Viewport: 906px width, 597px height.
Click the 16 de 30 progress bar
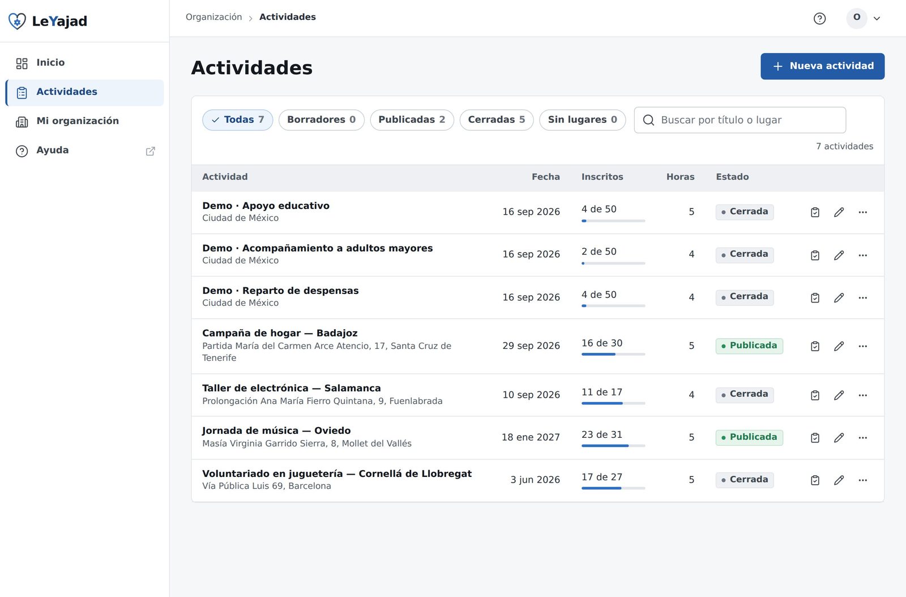pos(613,354)
